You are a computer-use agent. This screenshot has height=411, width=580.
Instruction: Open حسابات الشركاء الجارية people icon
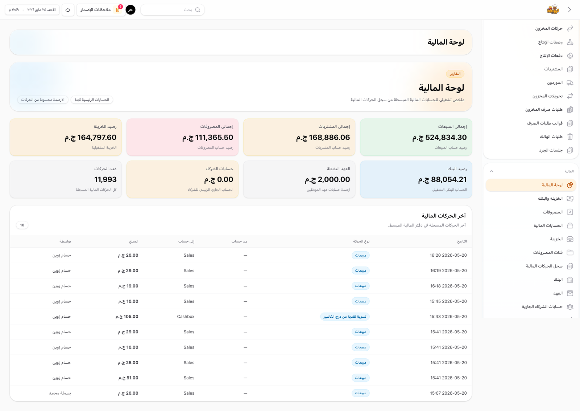click(570, 307)
